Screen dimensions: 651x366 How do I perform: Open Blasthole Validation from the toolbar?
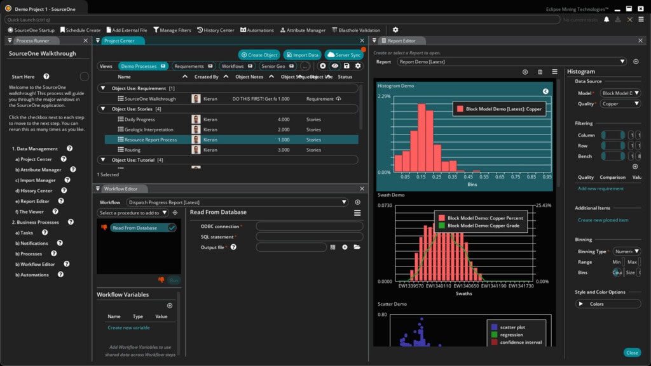pos(356,30)
